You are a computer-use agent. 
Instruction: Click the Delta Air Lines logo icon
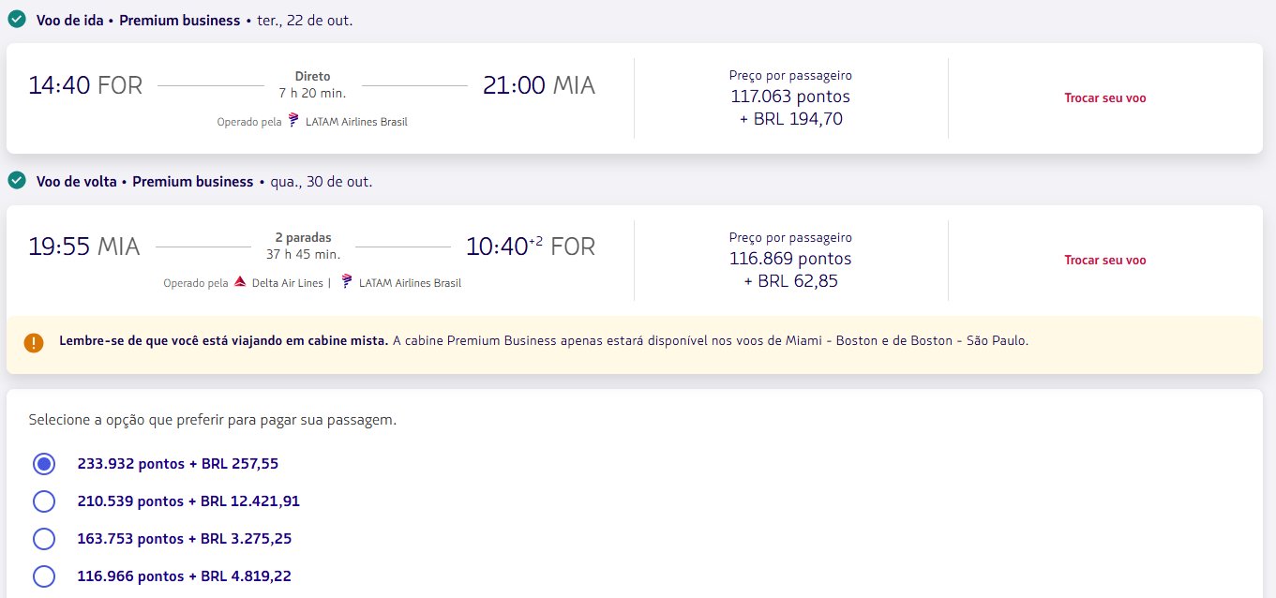(240, 282)
